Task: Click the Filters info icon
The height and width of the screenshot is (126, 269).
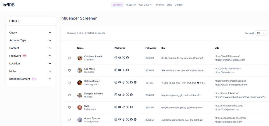Action: coord(19,21)
